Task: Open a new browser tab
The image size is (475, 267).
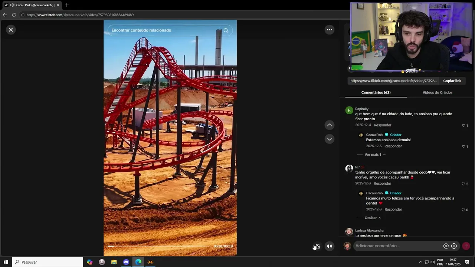Action: (x=67, y=5)
